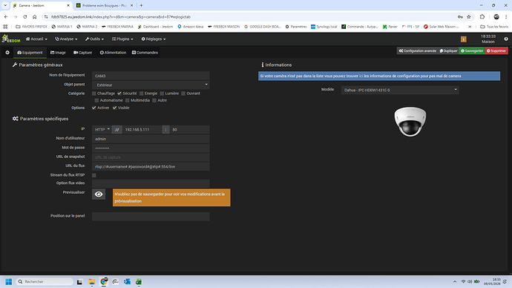Uncheck the Visible option checkbox

114,108
